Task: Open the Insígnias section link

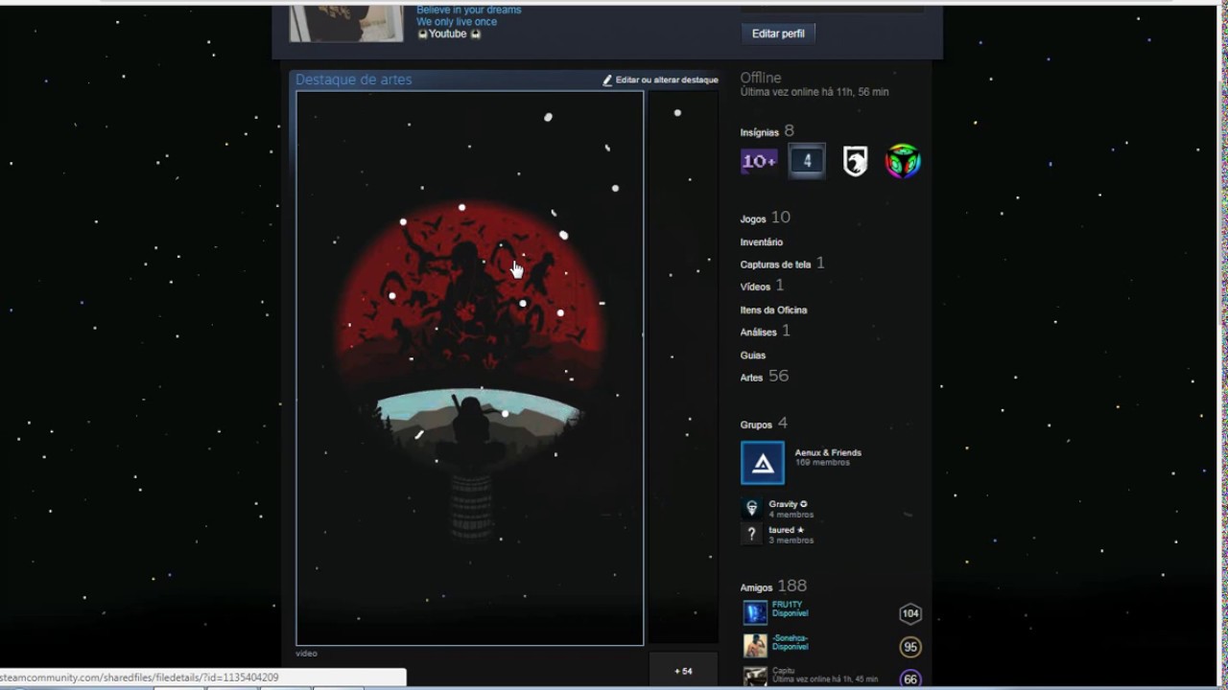Action: pyautogui.click(x=760, y=132)
